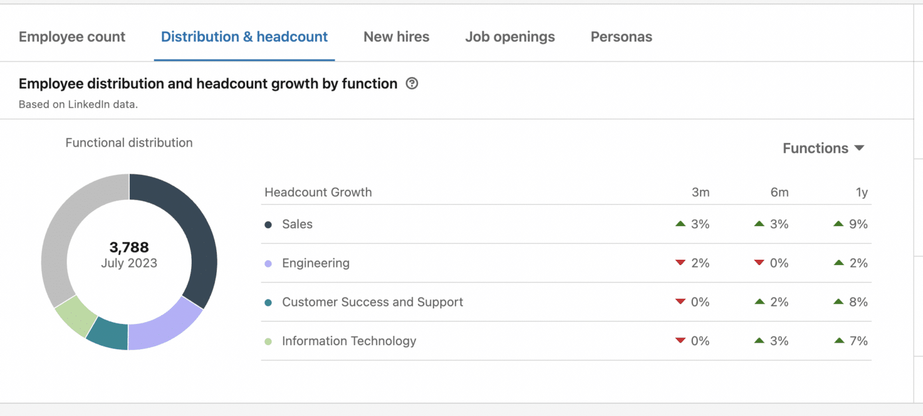The image size is (923, 416).
Task: Open the Functions dropdown
Action: pos(824,148)
